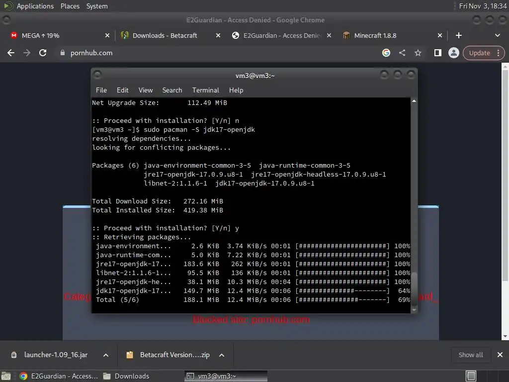
Task: Click Chrome's forward navigation arrow
Action: click(x=27, y=53)
